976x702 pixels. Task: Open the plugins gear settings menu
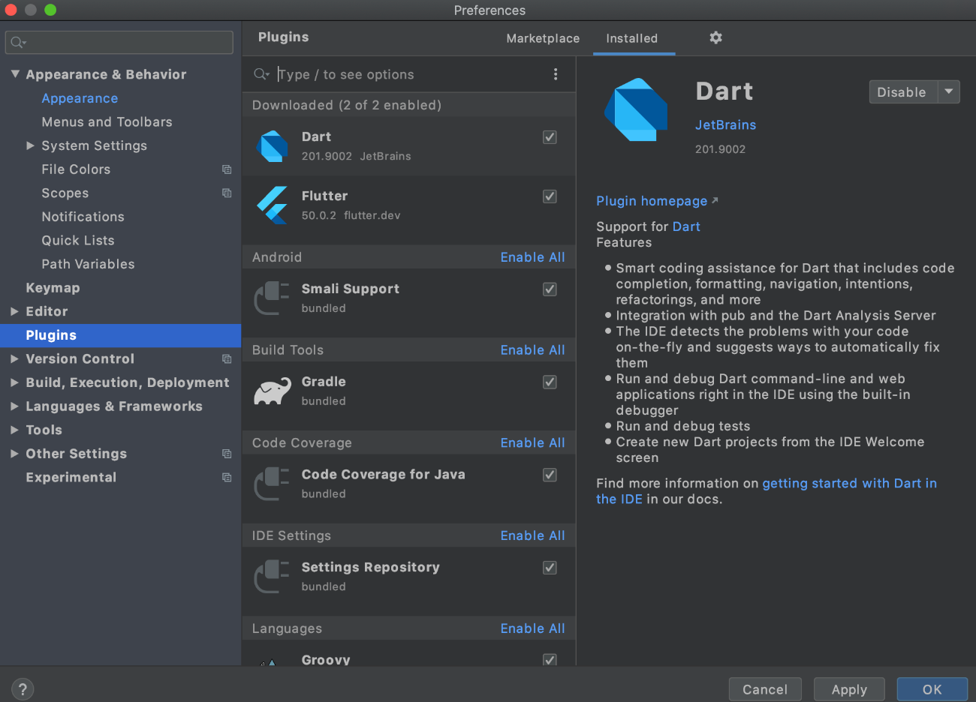715,37
